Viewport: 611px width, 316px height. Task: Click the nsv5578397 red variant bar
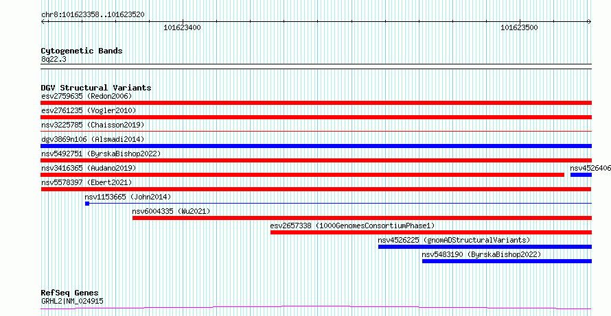point(316,189)
